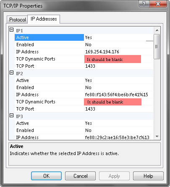Collapse the IP3 section
The width and height of the screenshot is (170, 187).
(x=12, y=116)
